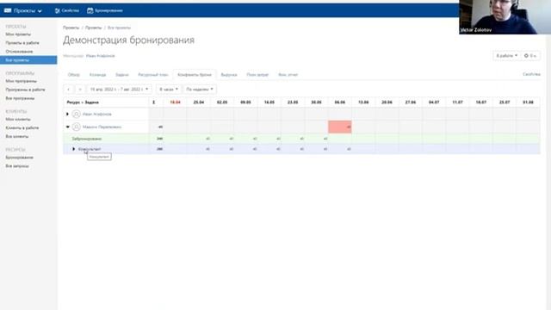This screenshot has height=310, width=551.
Task: Click the 02.05 column header
Action: tap(222, 102)
